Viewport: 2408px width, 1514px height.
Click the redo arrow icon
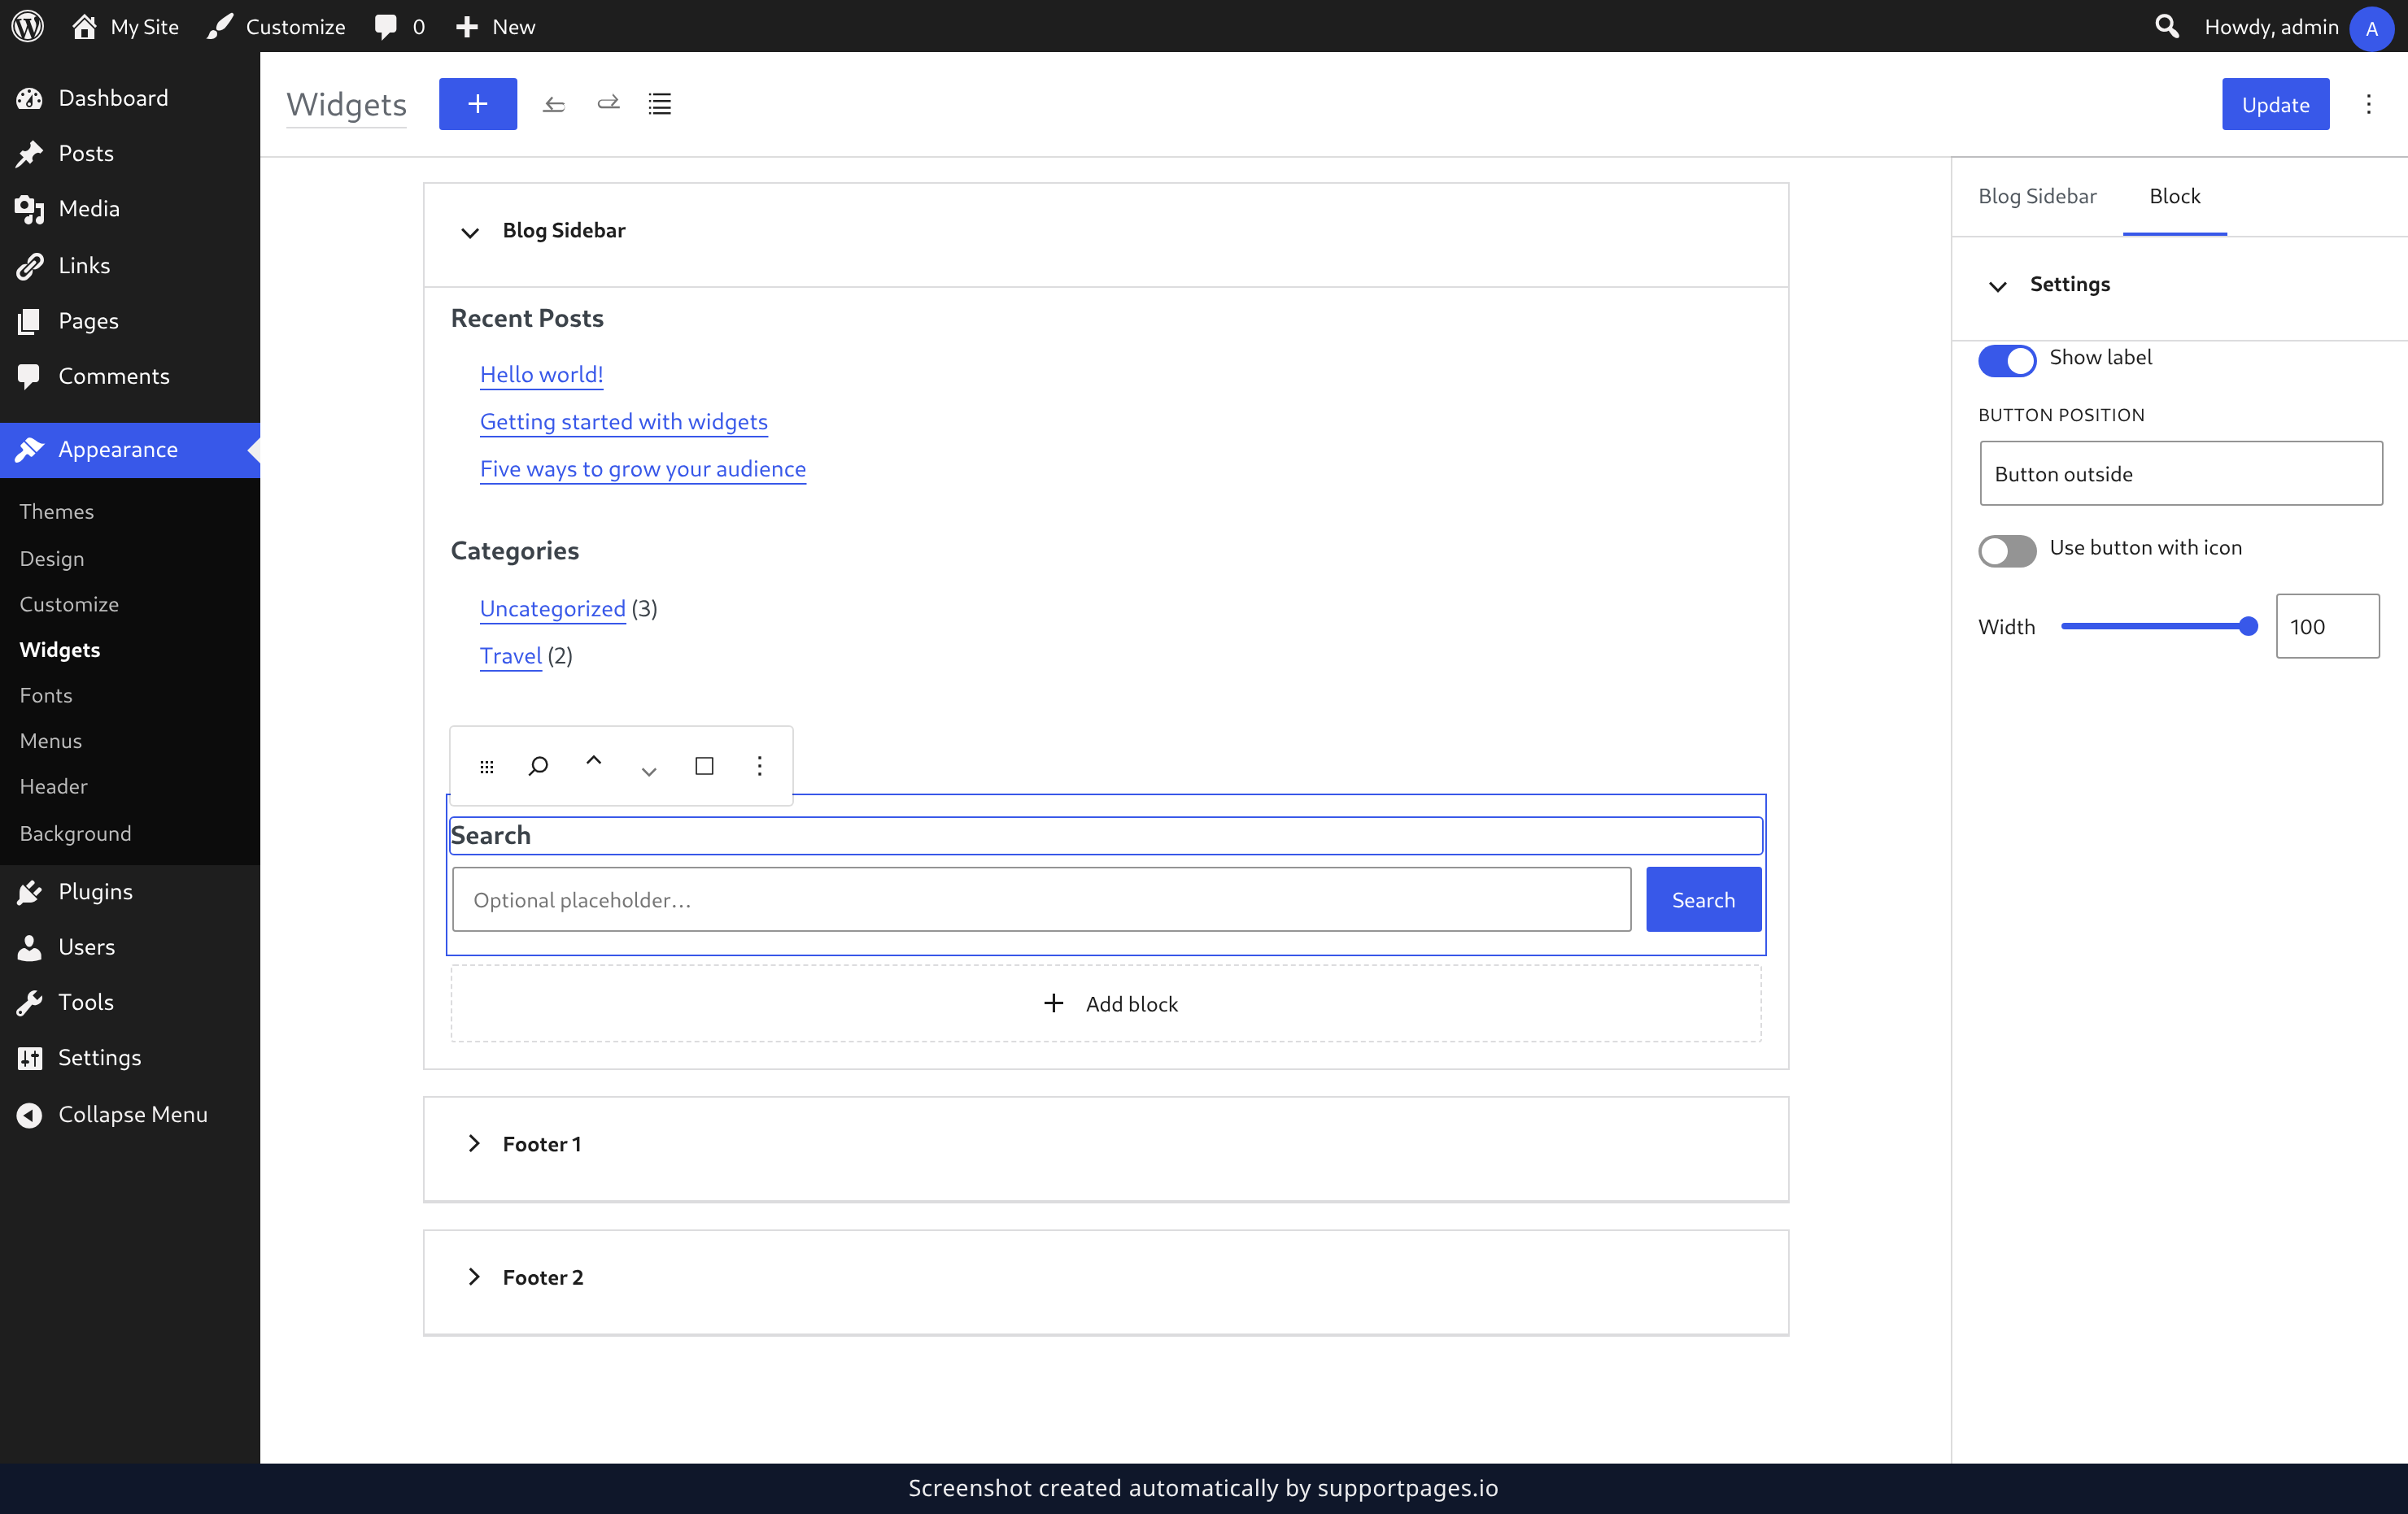tap(608, 104)
